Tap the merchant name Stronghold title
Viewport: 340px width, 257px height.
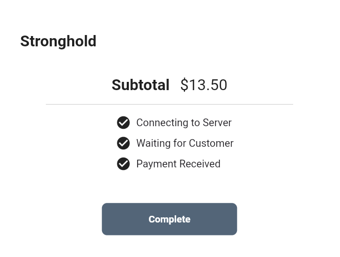(58, 41)
